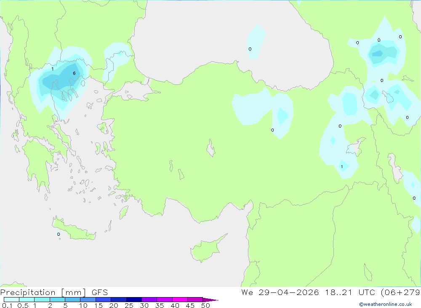This screenshot has width=421, height=308.
Task: Click the 45–50 mm legend color box
Action: (195, 300)
